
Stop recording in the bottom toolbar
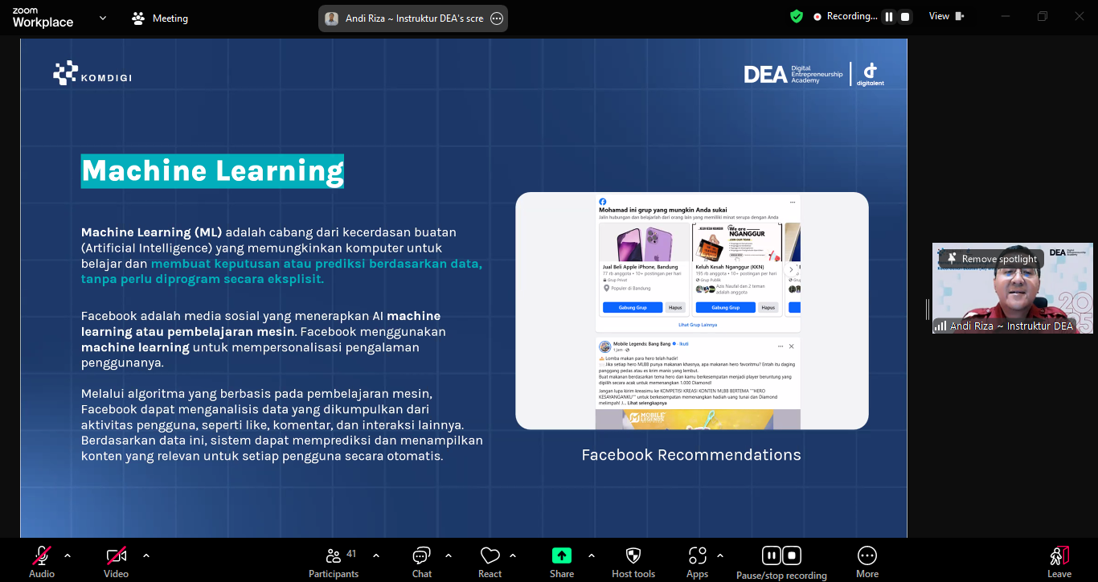tap(792, 555)
